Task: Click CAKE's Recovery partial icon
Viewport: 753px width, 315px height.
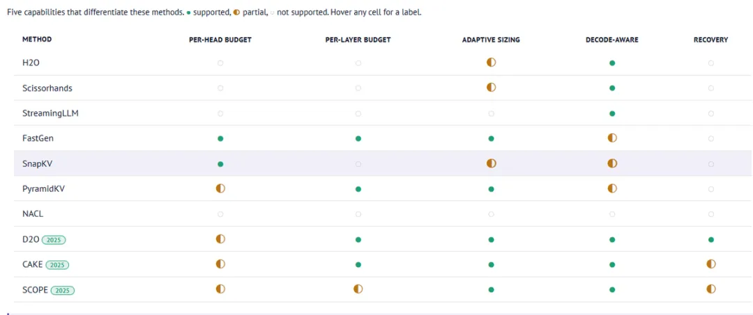Action: pyautogui.click(x=710, y=264)
